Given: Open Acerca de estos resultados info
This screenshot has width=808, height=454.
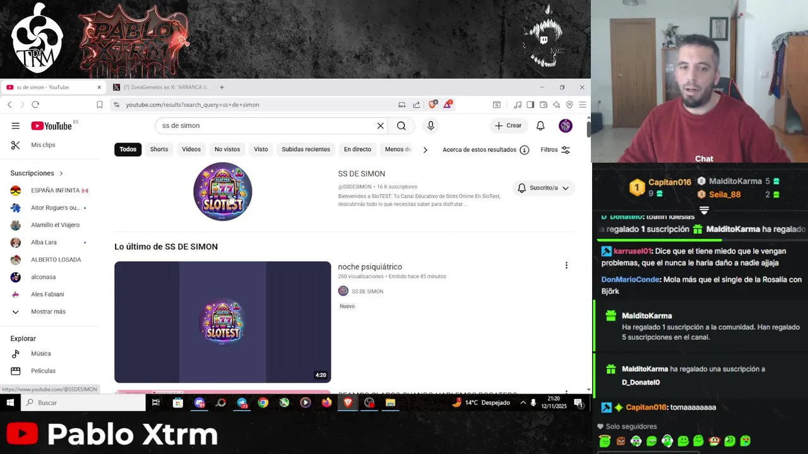Looking at the screenshot, I should tap(485, 149).
